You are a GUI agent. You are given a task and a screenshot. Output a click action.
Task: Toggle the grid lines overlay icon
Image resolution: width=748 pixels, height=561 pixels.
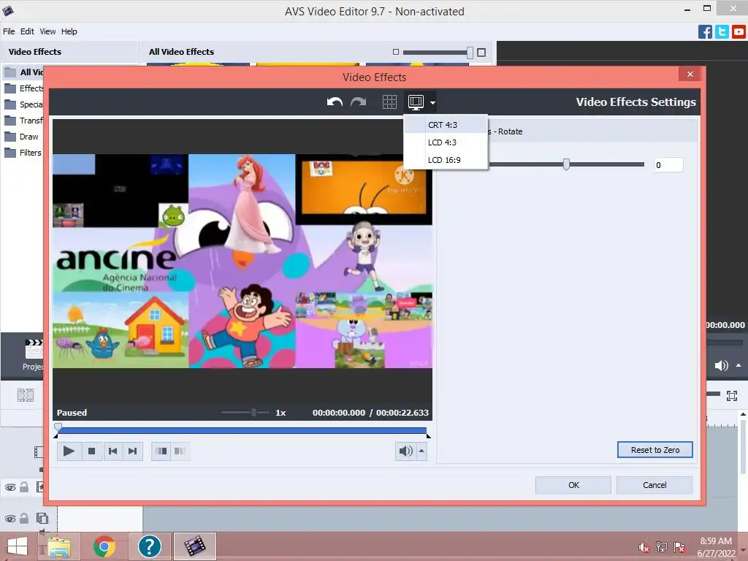coord(389,102)
